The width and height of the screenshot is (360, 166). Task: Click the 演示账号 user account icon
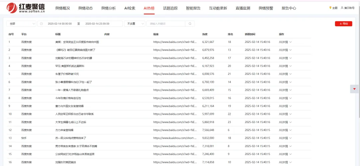pos(342,8)
